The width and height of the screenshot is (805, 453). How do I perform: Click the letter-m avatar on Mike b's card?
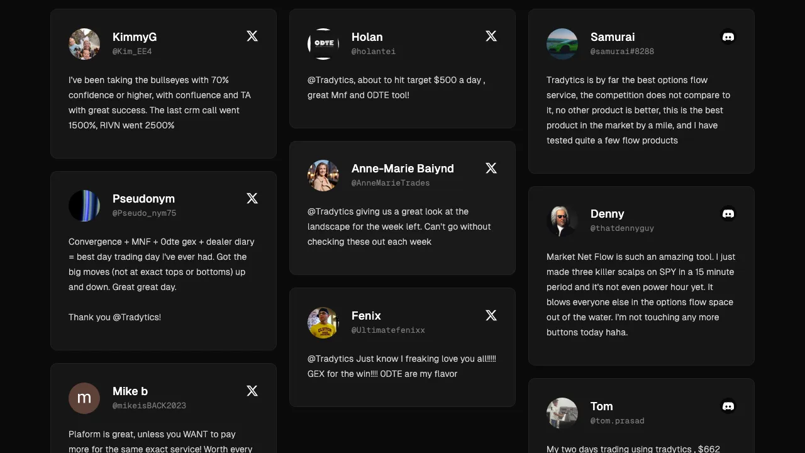click(84, 398)
